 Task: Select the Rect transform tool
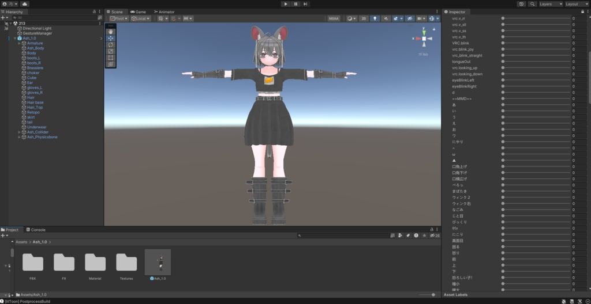110,58
